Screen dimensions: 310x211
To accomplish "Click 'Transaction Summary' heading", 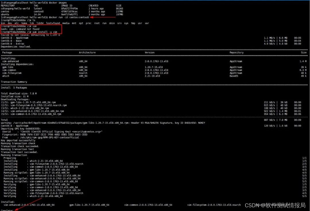I will [14, 82].
